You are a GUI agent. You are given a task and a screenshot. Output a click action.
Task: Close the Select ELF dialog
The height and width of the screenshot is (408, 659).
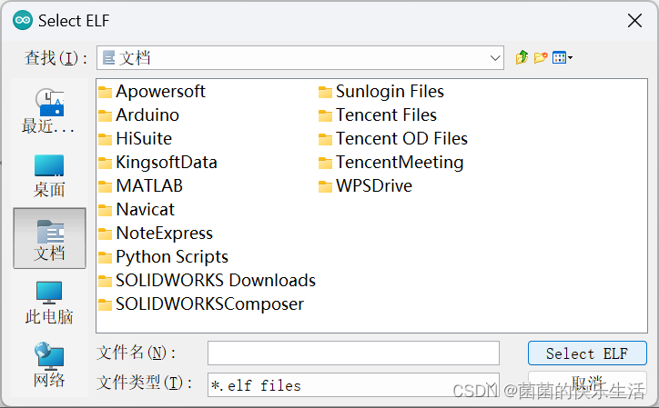point(634,20)
